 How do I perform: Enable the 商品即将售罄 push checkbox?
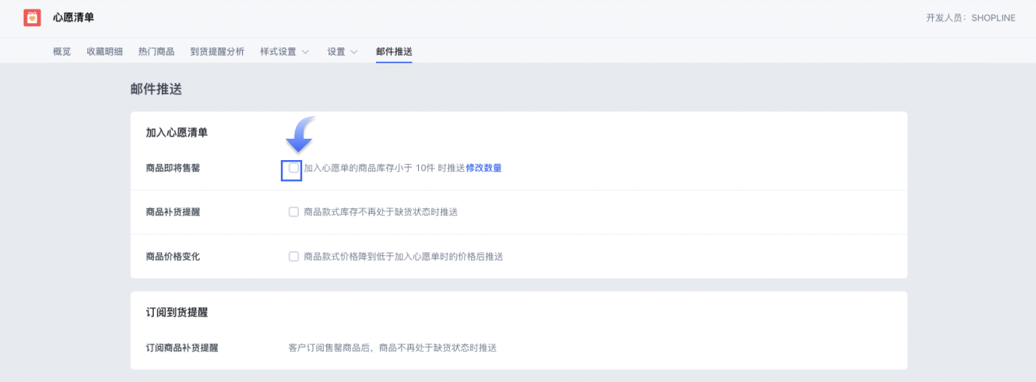(x=294, y=168)
